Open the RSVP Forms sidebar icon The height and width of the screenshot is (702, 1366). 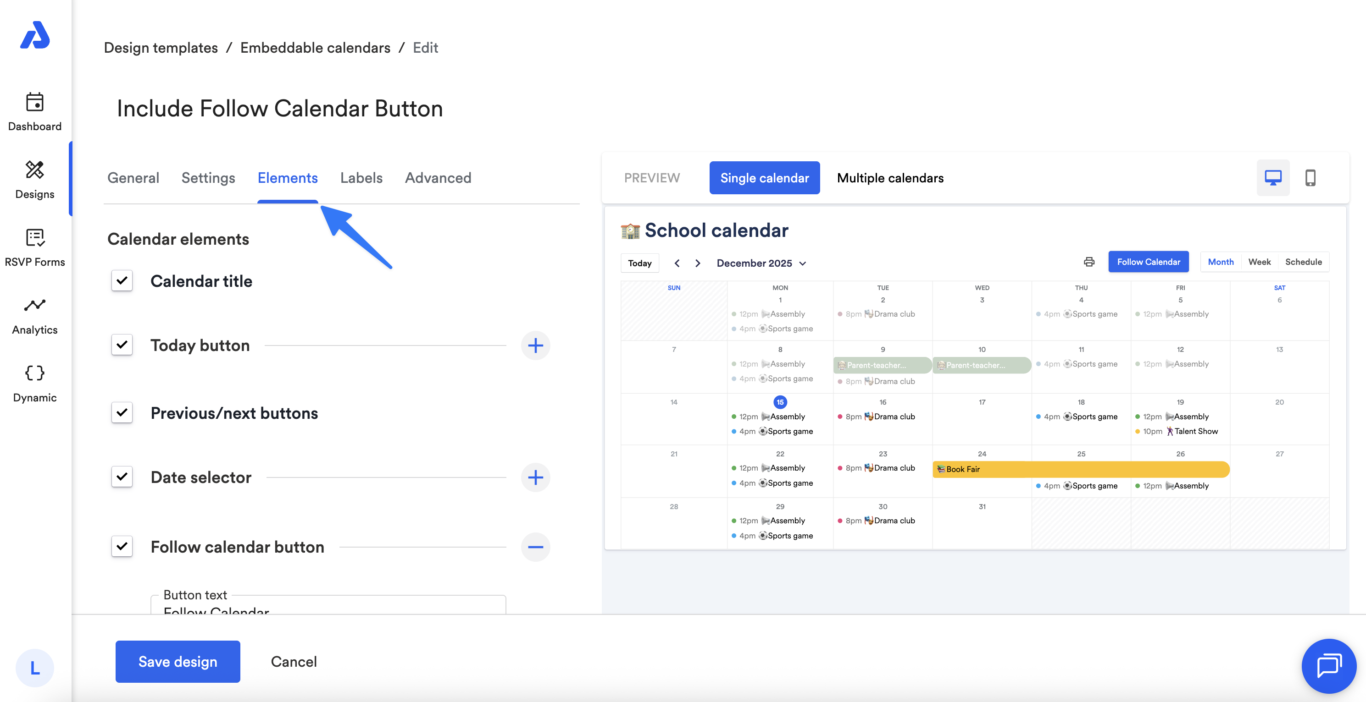(x=34, y=237)
